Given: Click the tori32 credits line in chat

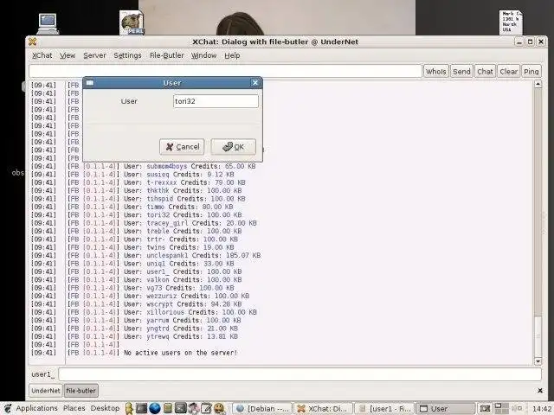Looking at the screenshot, I should (183, 215).
